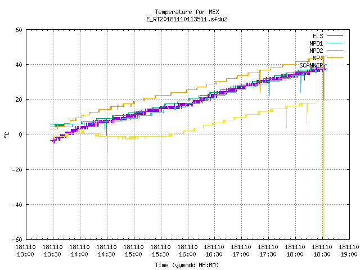This screenshot has height=270, width=360.
Task: Click the x-axis tick label 15:30
Action: tap(160, 254)
